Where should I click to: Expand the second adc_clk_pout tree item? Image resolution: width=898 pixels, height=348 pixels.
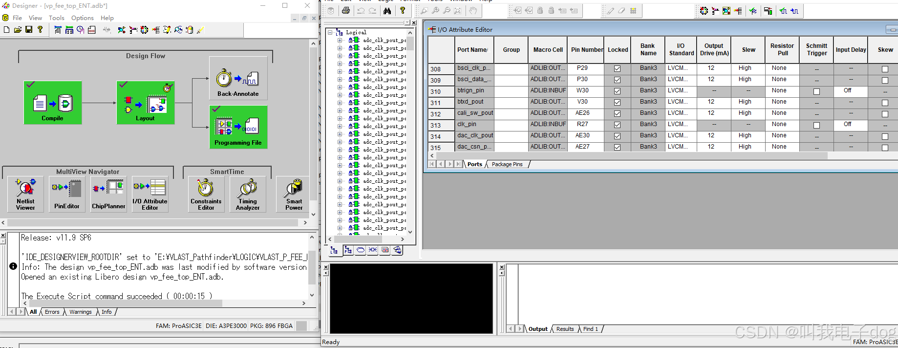click(x=340, y=48)
